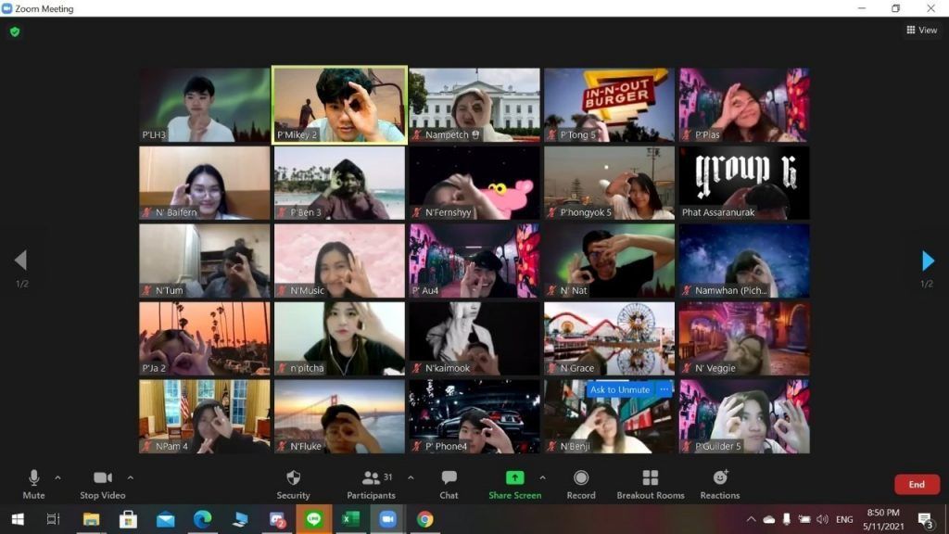
Task: Select the P'Mikey 2 video tile
Action: tap(339, 104)
